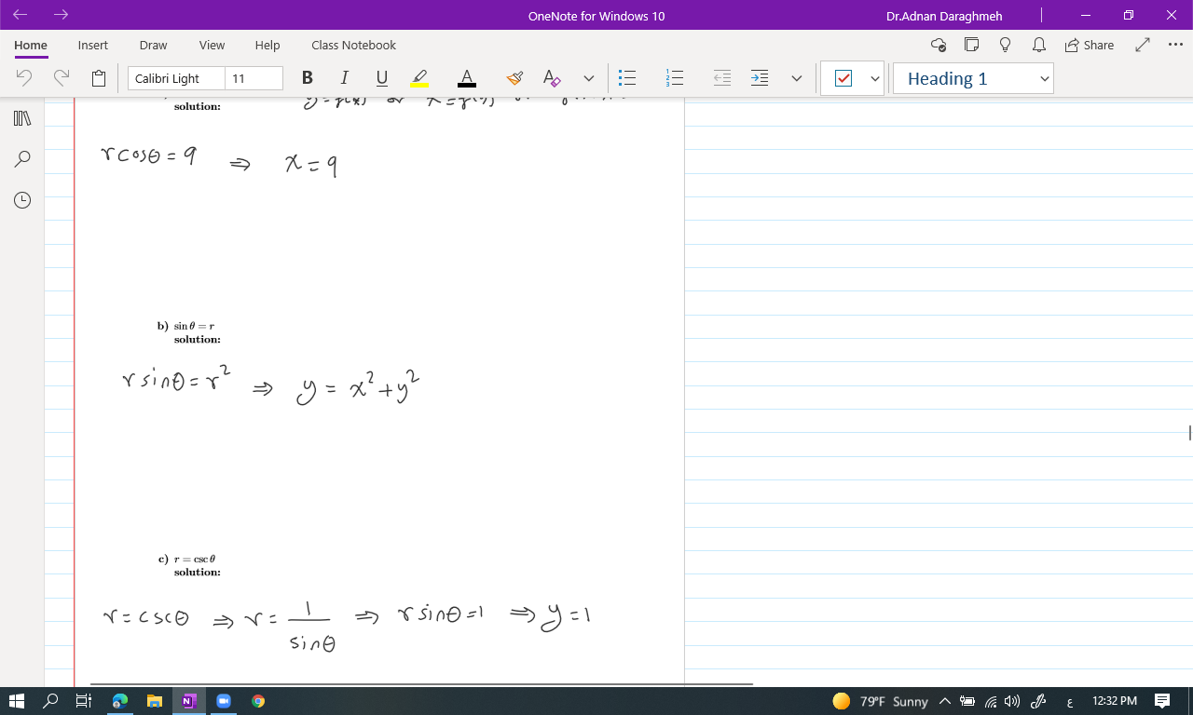This screenshot has width=1193, height=715.
Task: Open the View tab
Action: tap(212, 45)
